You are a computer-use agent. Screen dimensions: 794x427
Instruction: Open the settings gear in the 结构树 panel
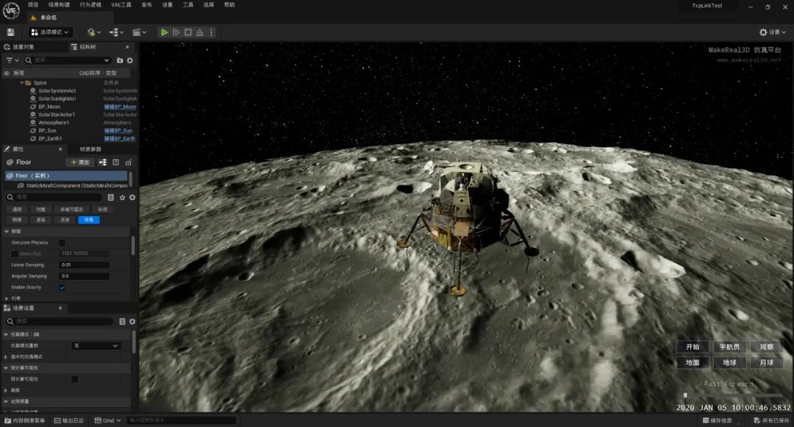(x=129, y=60)
